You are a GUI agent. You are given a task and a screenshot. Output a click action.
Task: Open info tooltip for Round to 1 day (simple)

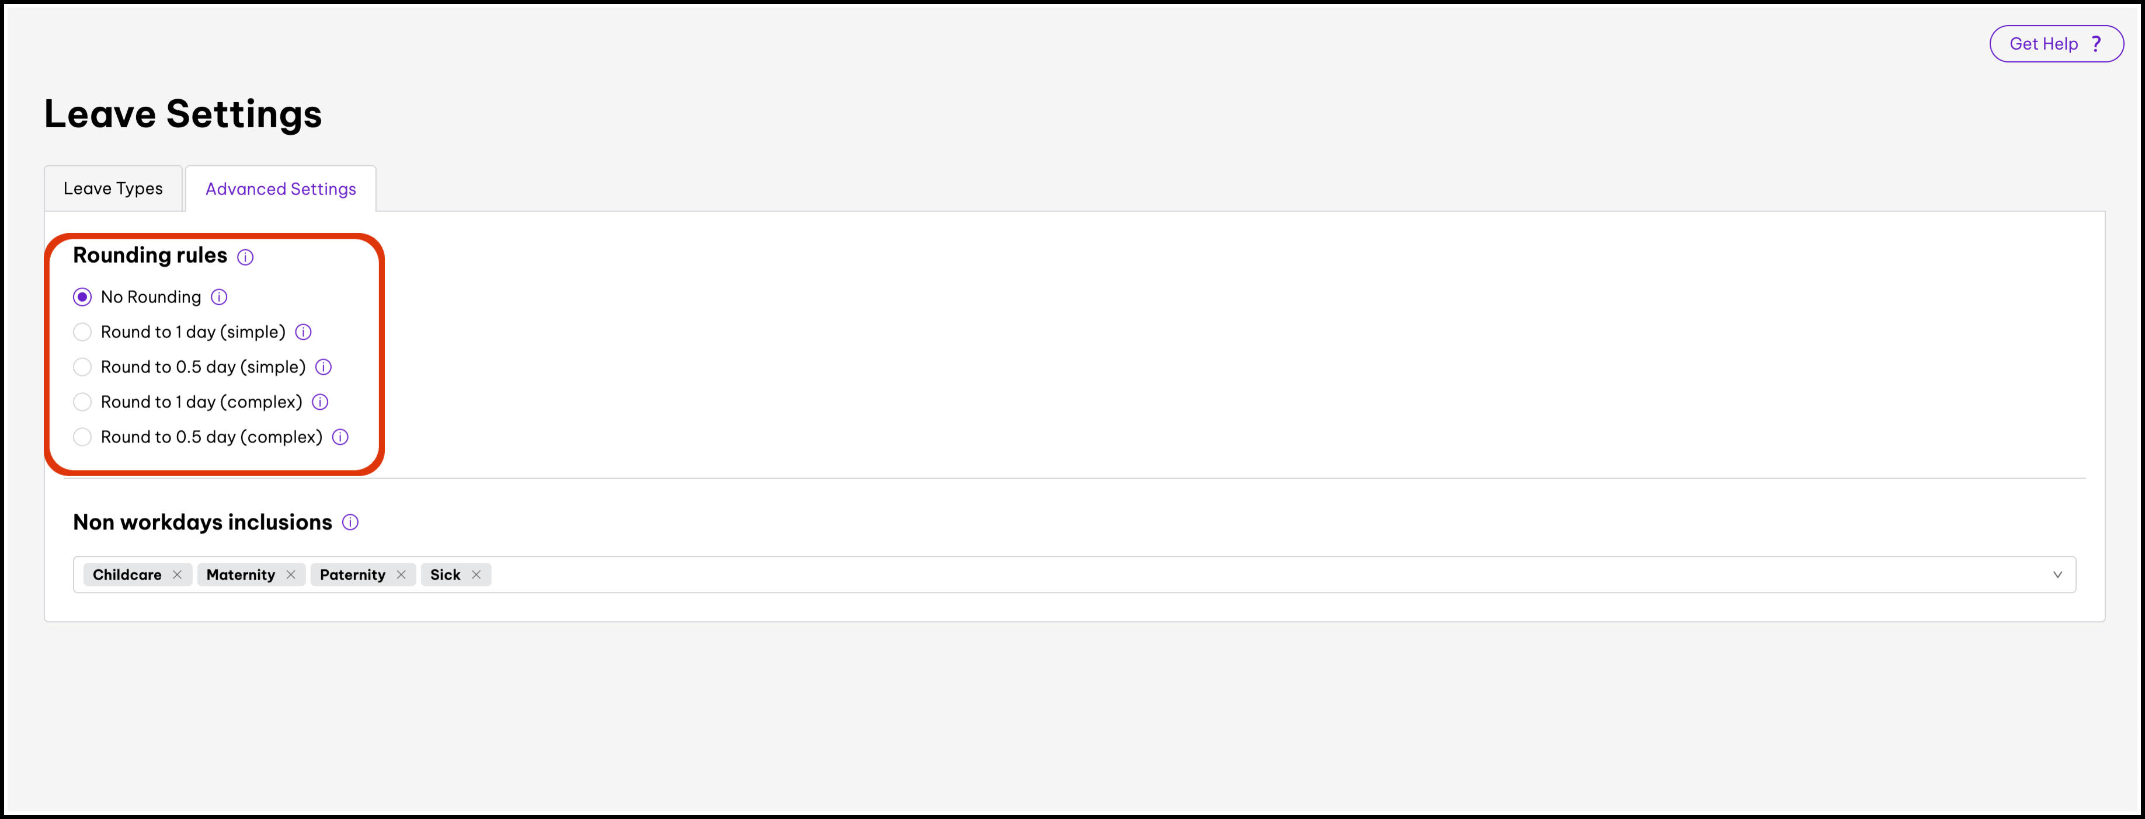[x=303, y=332]
